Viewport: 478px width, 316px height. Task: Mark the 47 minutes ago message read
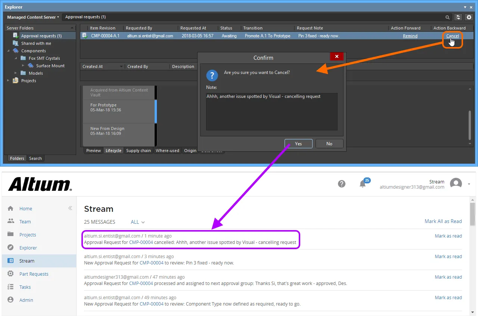click(448, 277)
